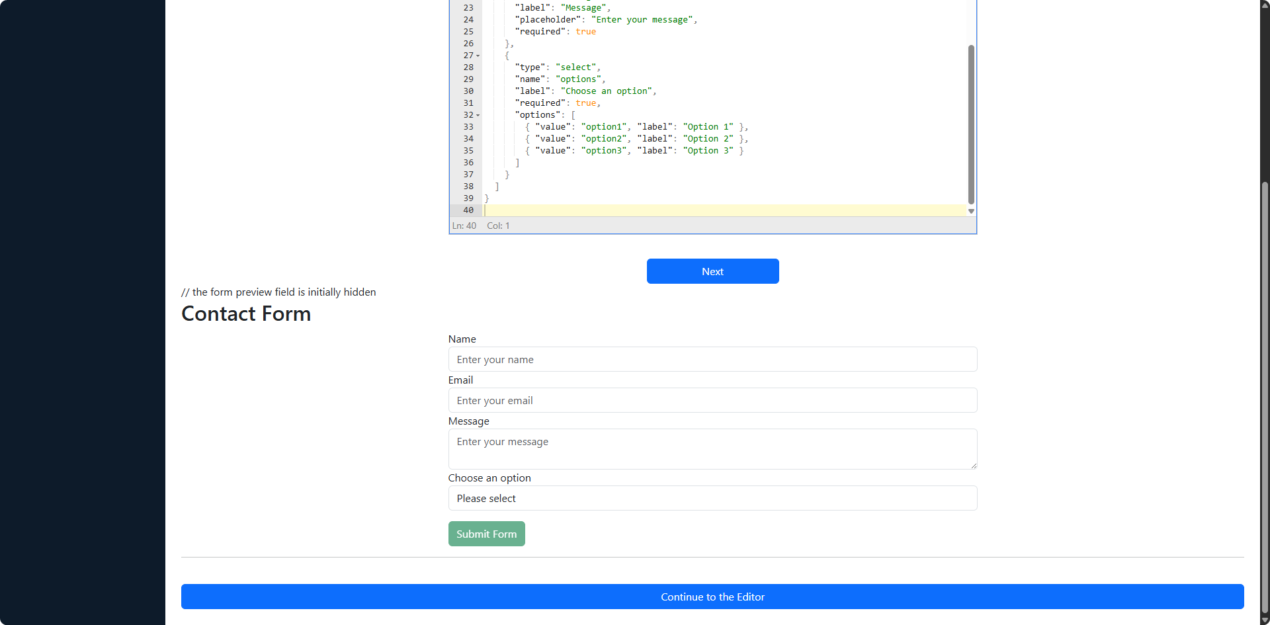Screen dimensions: 1270x625
Task: Click the Contact Form heading
Action: click(246, 313)
